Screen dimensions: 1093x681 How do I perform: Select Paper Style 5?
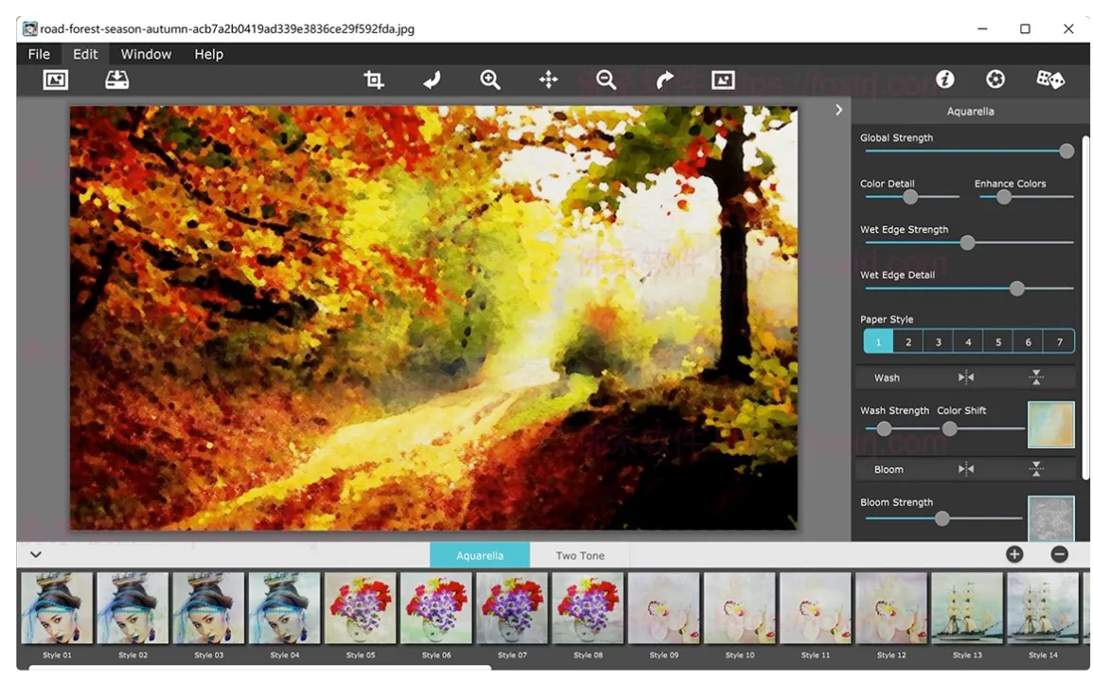[x=998, y=341]
